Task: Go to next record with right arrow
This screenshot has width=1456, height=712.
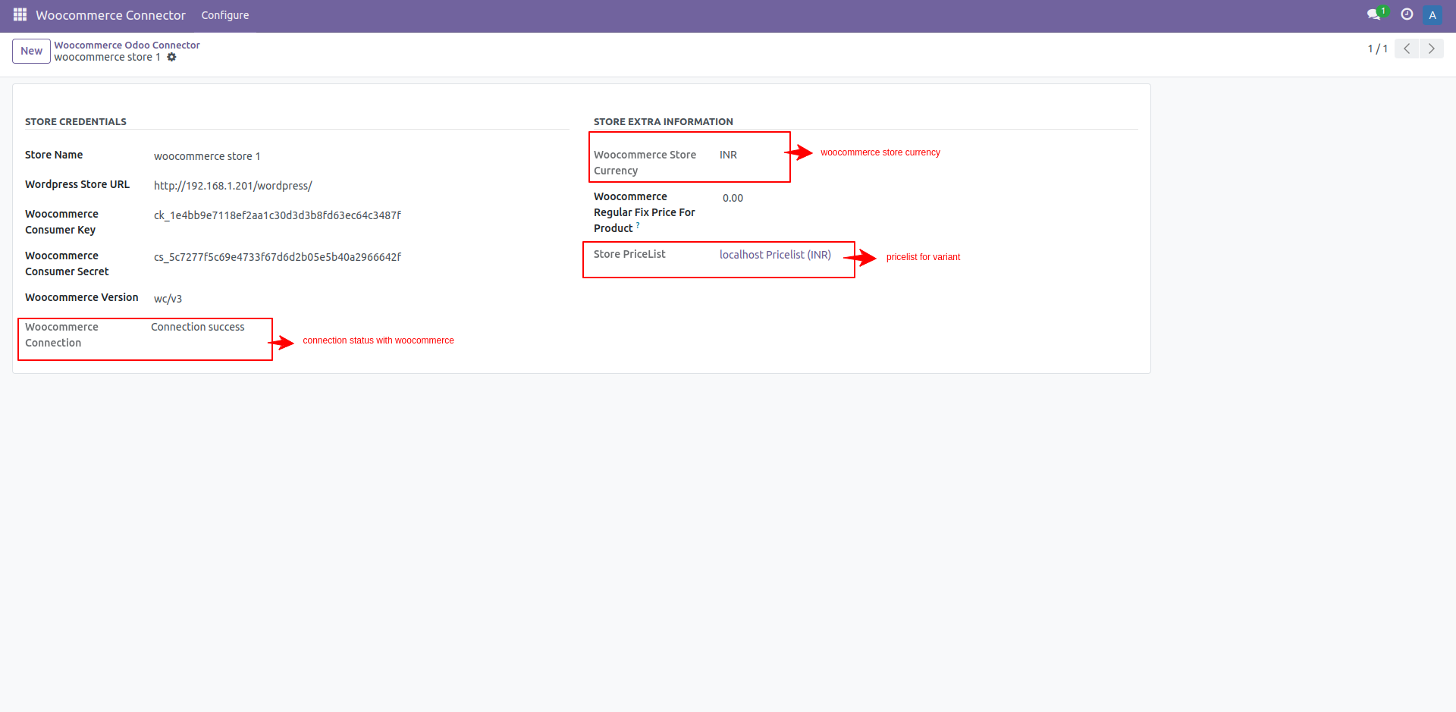Action: 1432,48
